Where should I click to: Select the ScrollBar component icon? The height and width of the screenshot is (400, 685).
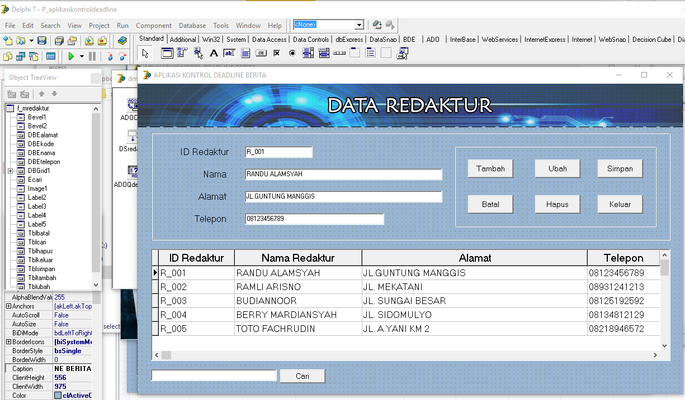coord(339,54)
